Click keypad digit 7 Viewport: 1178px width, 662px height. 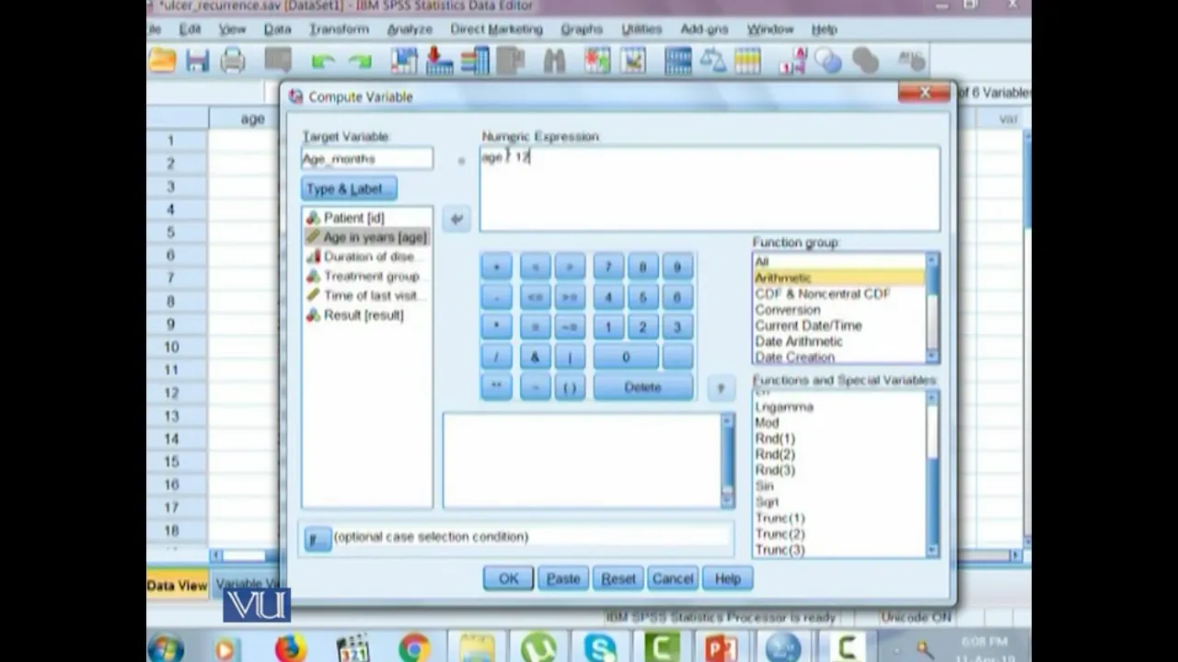(608, 267)
